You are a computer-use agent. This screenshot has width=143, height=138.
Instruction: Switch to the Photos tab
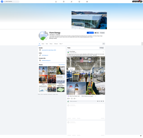click(51, 44)
